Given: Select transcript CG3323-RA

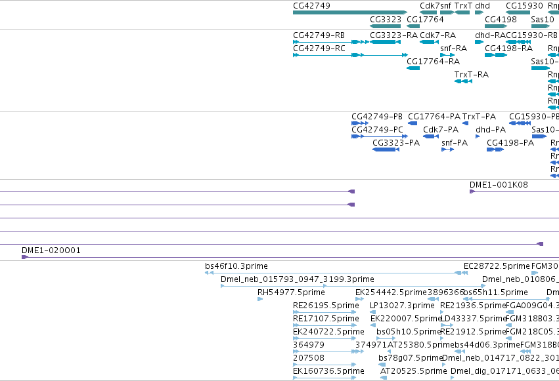Looking at the screenshot, I should (385, 42).
